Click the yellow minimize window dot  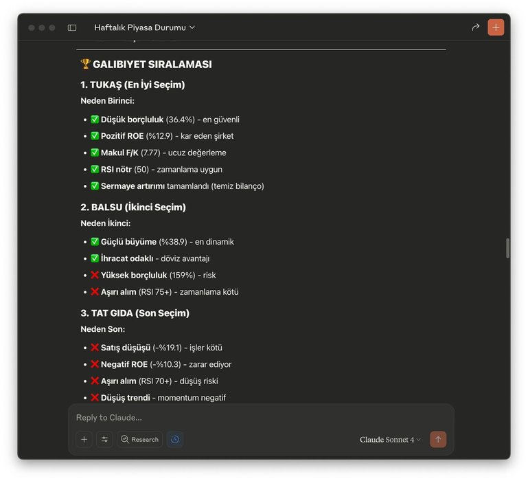point(42,27)
